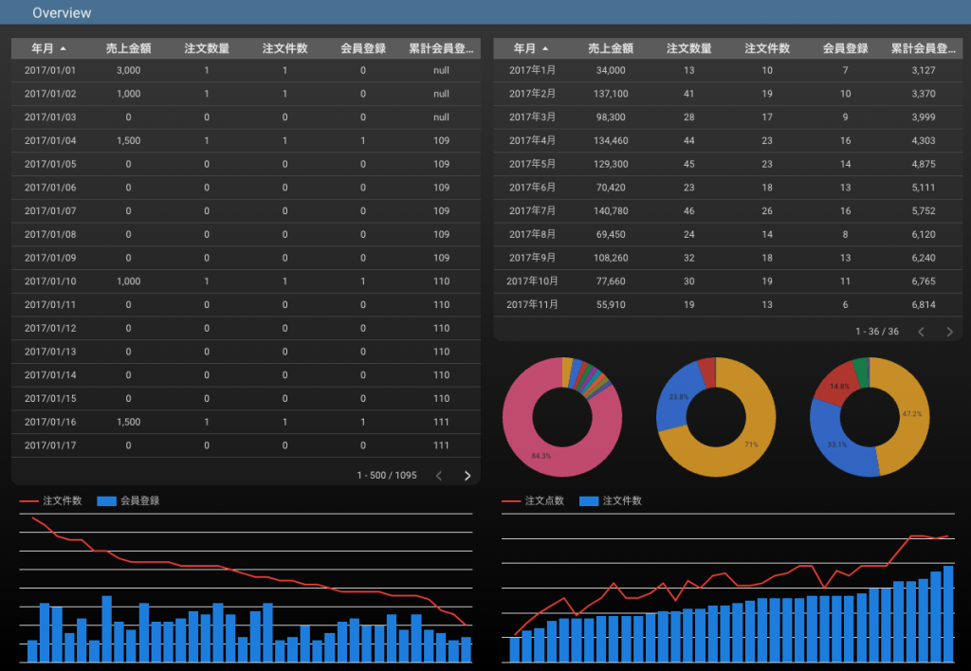Click 注文件数 header in daily table
The width and height of the screenshot is (971, 671).
tap(284, 48)
